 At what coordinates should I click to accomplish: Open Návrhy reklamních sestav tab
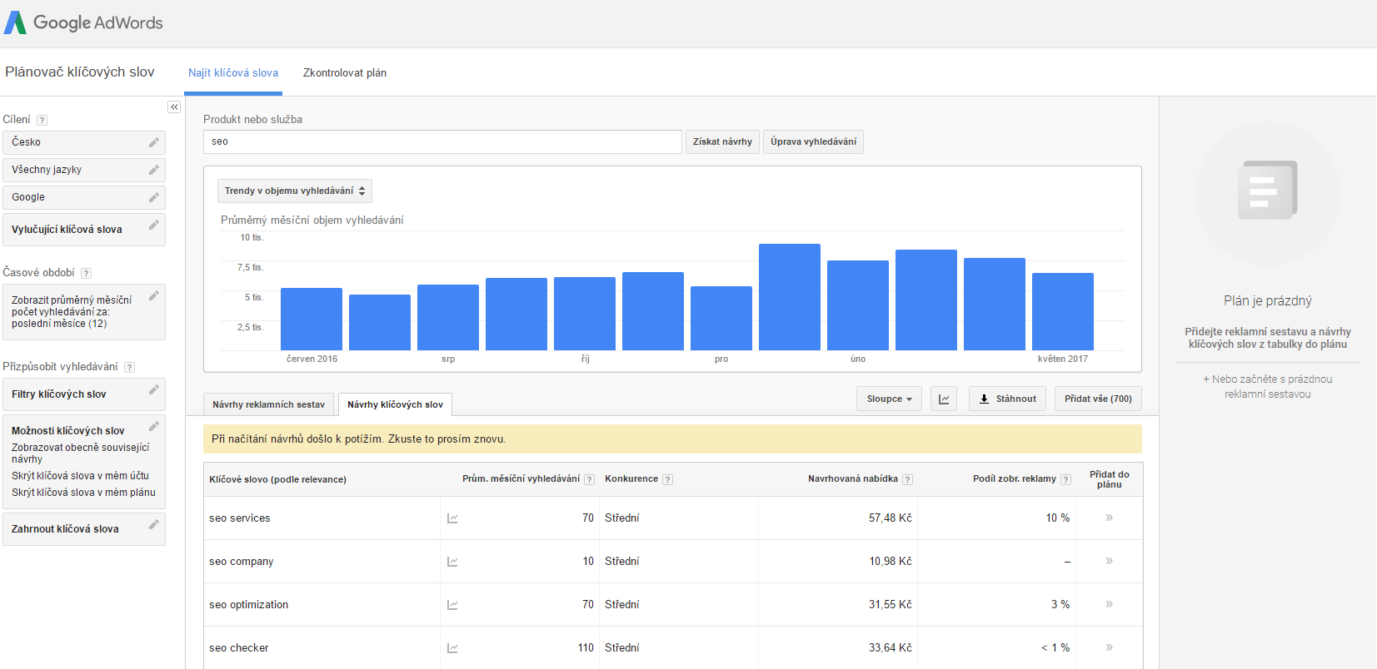[x=268, y=404]
